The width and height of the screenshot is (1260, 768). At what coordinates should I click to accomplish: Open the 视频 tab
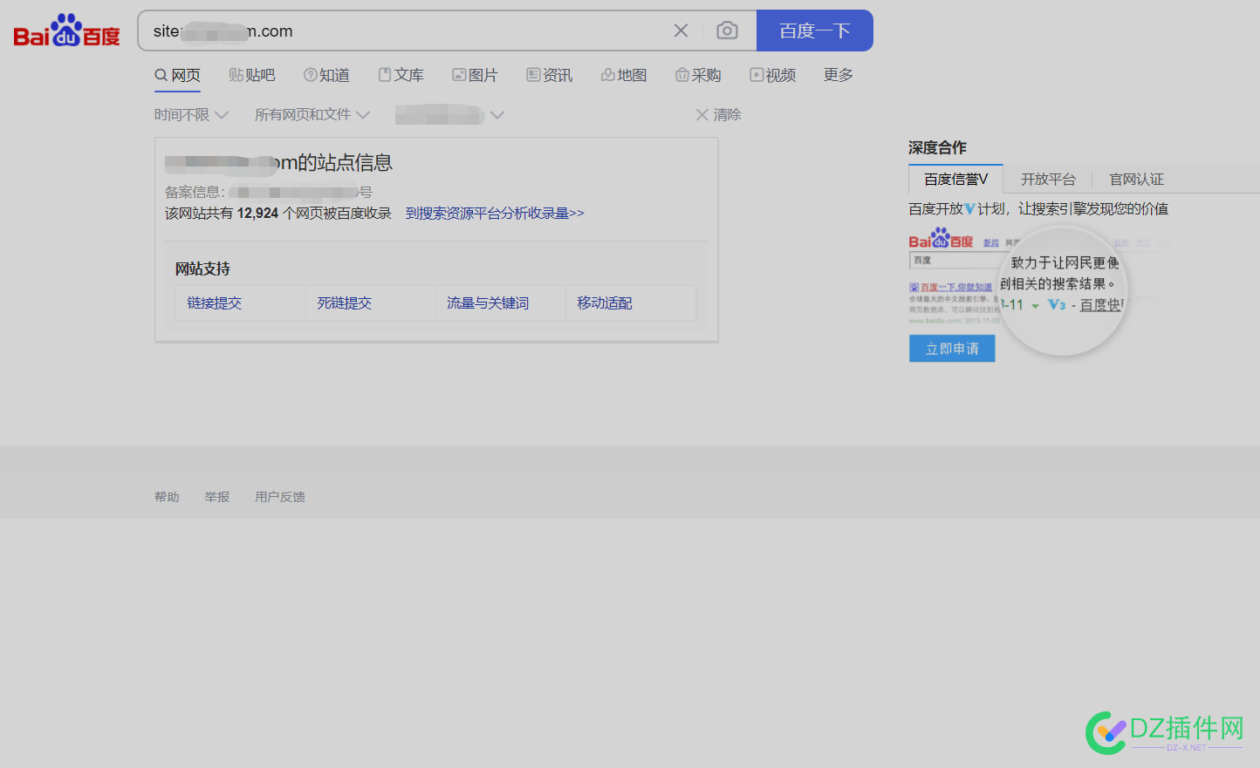coord(773,75)
